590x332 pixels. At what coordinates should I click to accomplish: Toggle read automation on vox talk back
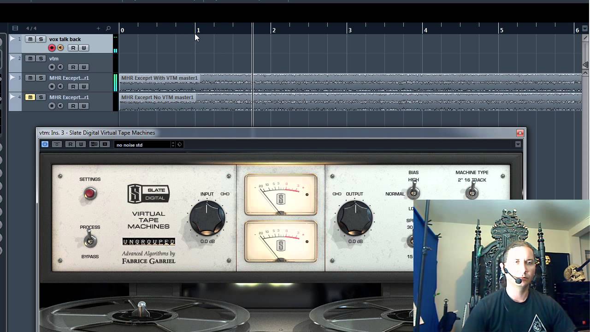tap(73, 48)
